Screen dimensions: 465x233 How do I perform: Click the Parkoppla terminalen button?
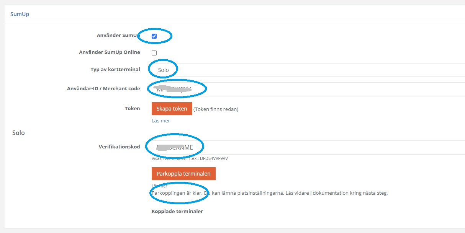183,173
